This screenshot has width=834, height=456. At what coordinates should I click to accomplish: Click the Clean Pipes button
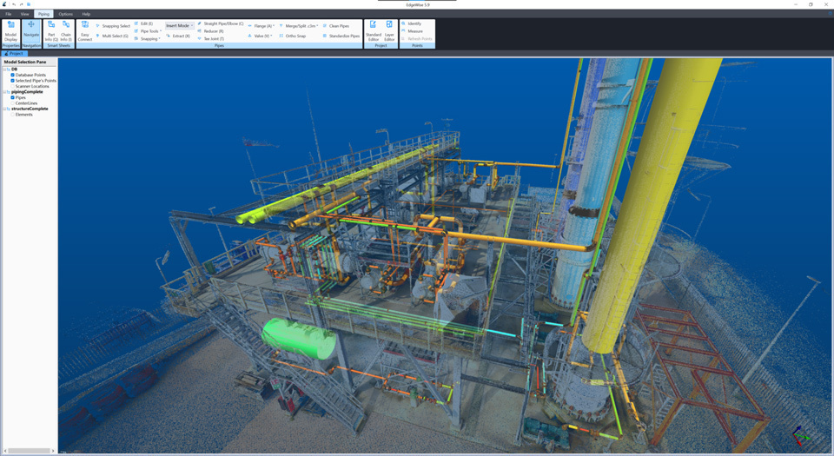[338, 26]
